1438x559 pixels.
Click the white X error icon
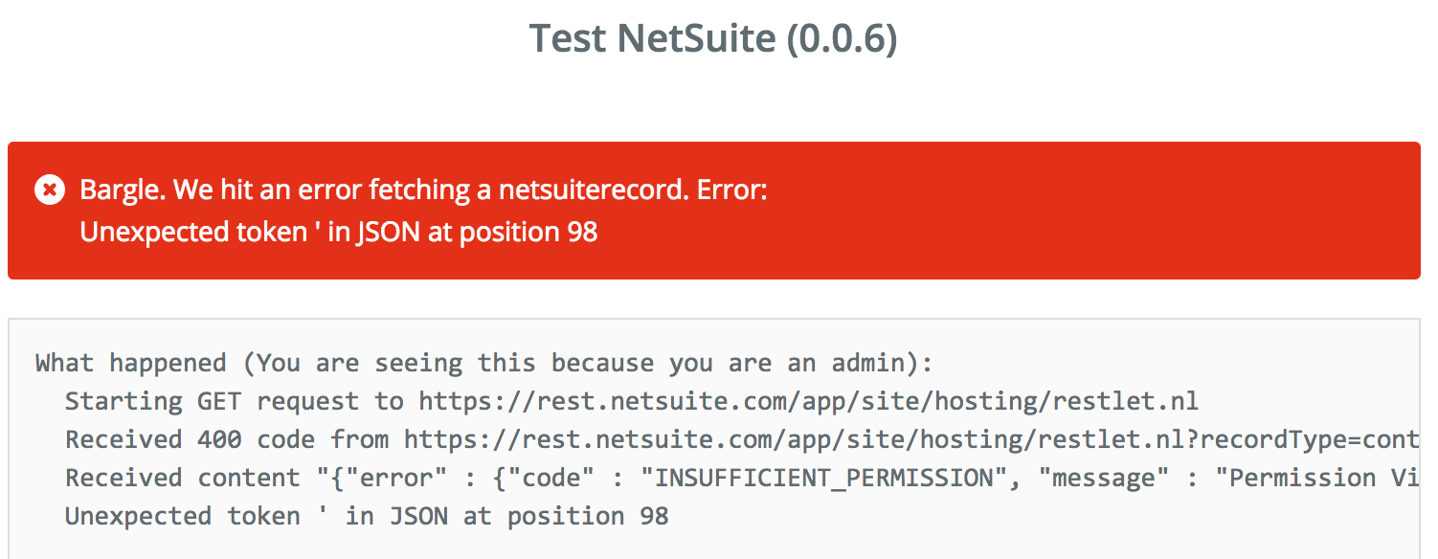[50, 190]
